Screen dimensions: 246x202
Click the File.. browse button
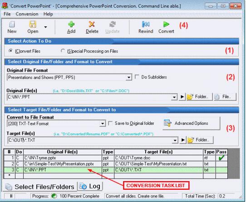click(x=225, y=97)
